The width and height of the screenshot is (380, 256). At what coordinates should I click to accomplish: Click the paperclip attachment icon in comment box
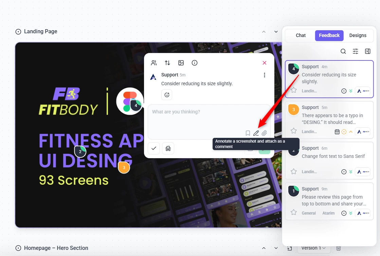[x=264, y=133]
